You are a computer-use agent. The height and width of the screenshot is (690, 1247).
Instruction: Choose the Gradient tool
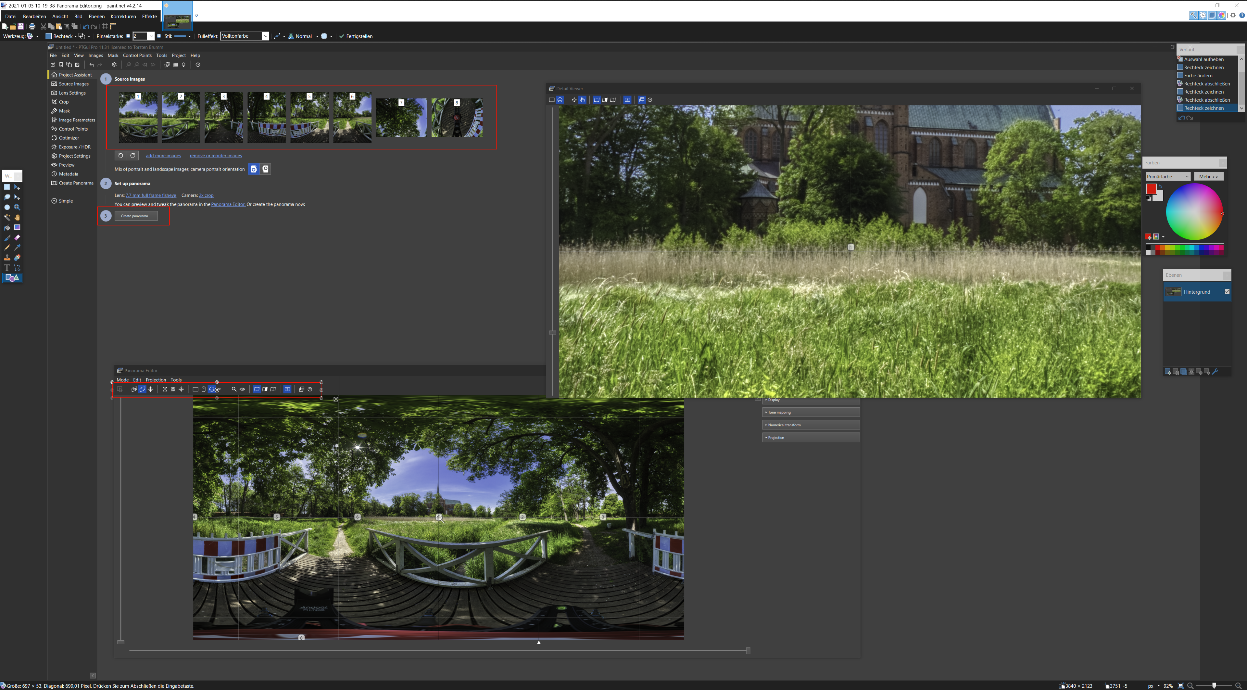[x=17, y=228]
